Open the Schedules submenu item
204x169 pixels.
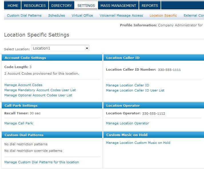pyautogui.click(x=57, y=15)
